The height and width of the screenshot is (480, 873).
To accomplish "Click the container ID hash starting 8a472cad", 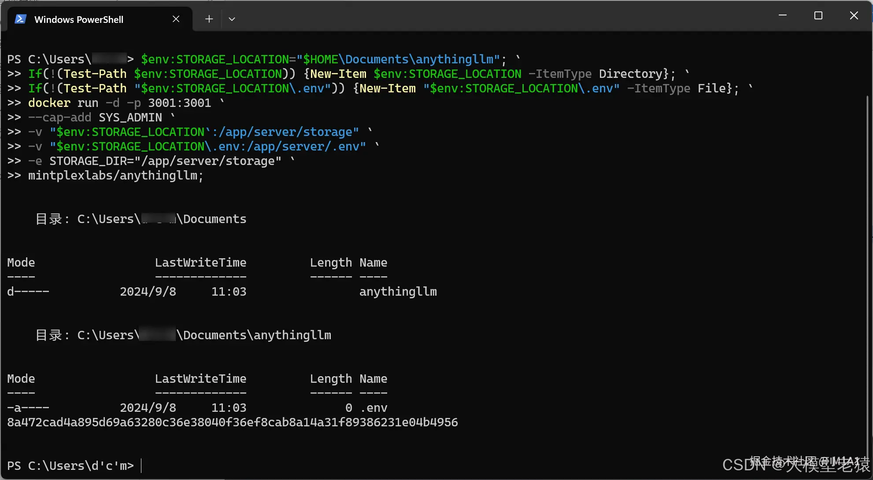I will point(233,422).
